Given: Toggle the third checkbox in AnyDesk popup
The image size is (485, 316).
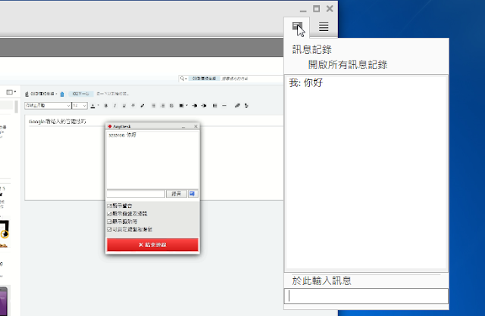Looking at the screenshot, I should pyautogui.click(x=110, y=221).
